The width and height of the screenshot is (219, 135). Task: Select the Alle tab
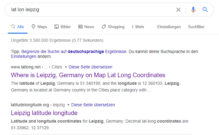pyautogui.click(x=18, y=27)
